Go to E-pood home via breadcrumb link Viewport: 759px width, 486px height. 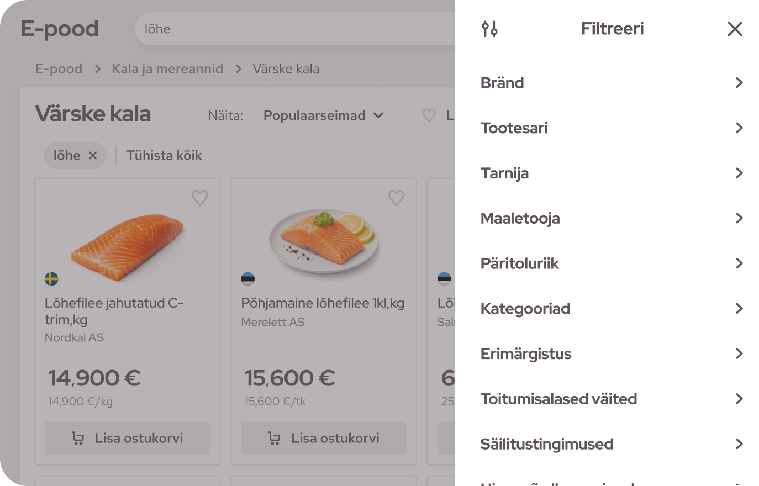point(58,68)
